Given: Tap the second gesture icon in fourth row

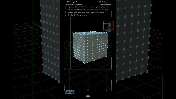Looking at the screenshot, I should pyautogui.click(x=72, y=15).
